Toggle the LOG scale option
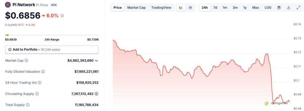Image resolution: width=304 pixels, height=111 pixels. click(x=268, y=7)
